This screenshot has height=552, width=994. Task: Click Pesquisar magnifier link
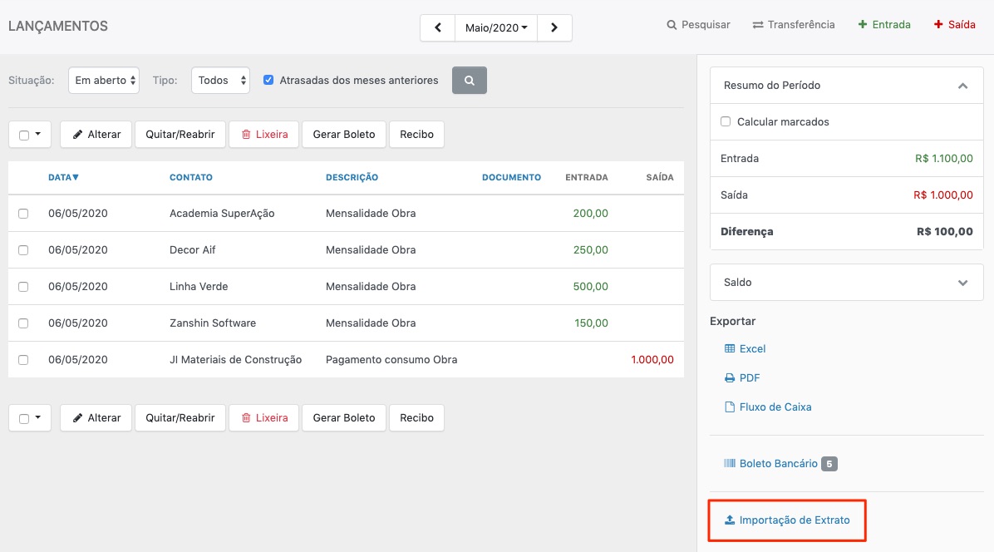point(699,25)
